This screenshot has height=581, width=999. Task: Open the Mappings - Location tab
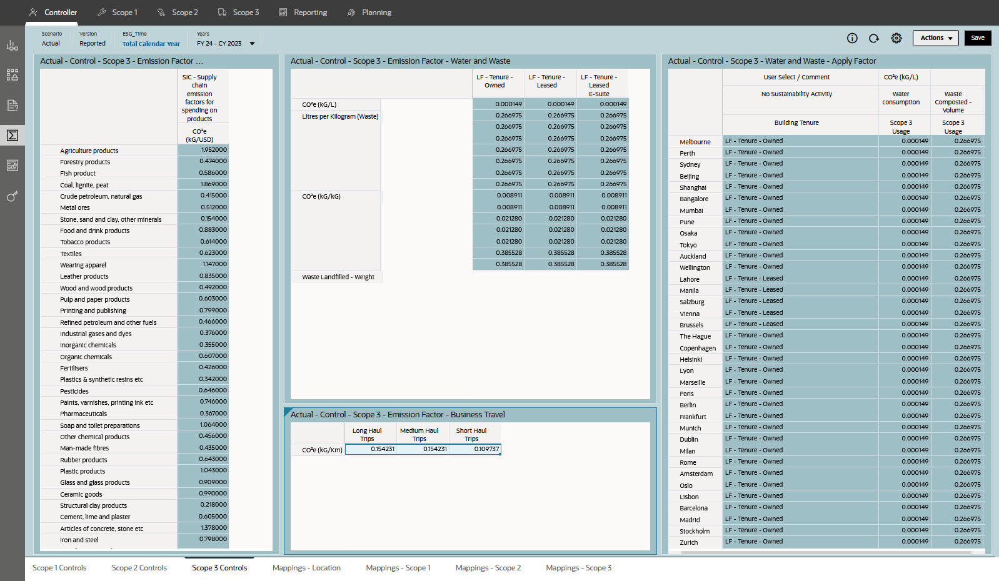point(306,568)
